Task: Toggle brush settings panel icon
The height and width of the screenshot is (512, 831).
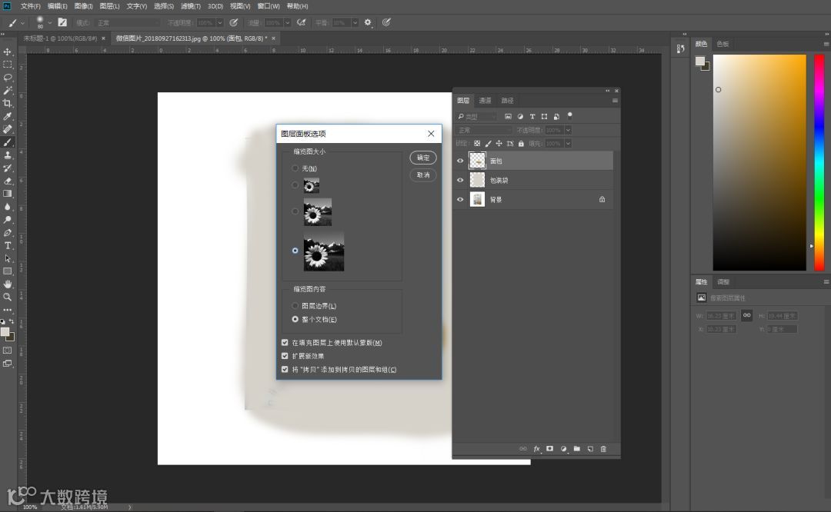Action: (62, 22)
